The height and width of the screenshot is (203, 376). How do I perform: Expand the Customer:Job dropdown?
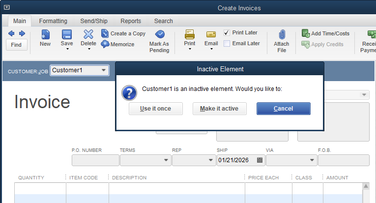pyautogui.click(x=104, y=70)
